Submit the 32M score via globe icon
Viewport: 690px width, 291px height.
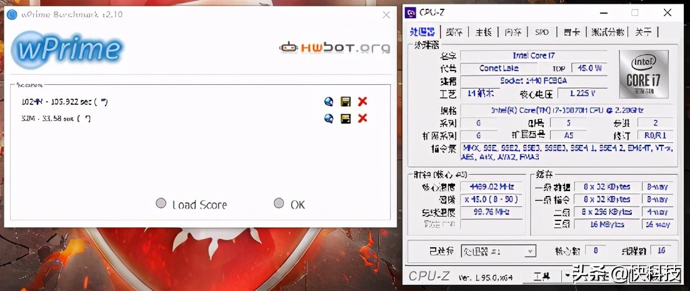point(328,118)
